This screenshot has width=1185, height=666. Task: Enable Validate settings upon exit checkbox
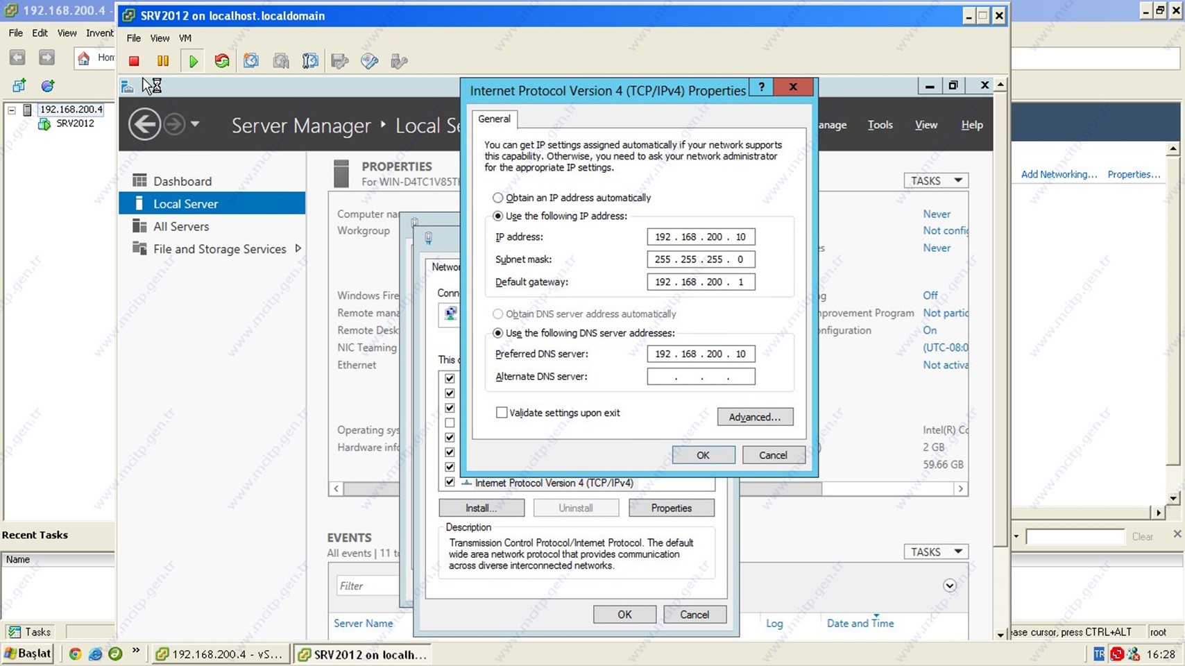(502, 412)
